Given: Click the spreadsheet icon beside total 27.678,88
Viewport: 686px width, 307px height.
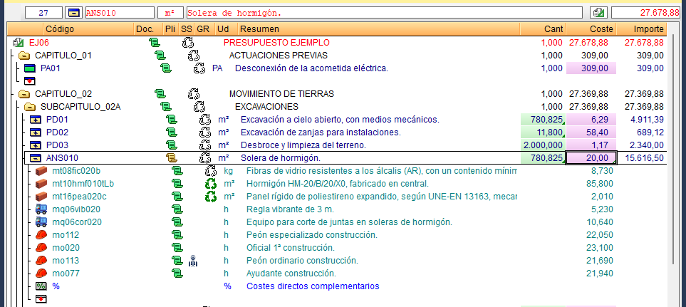Looking at the screenshot, I should 599,13.
